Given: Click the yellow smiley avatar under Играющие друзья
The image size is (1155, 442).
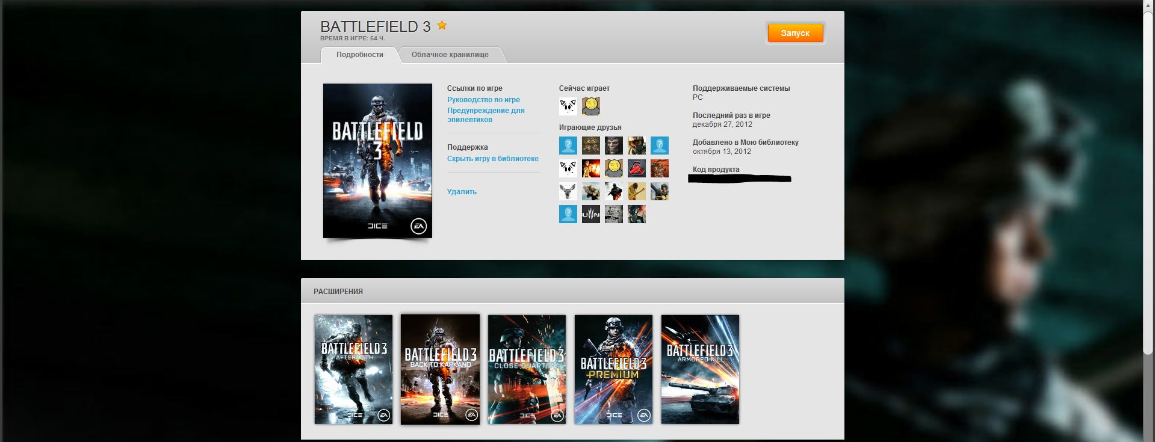Looking at the screenshot, I should (x=614, y=168).
